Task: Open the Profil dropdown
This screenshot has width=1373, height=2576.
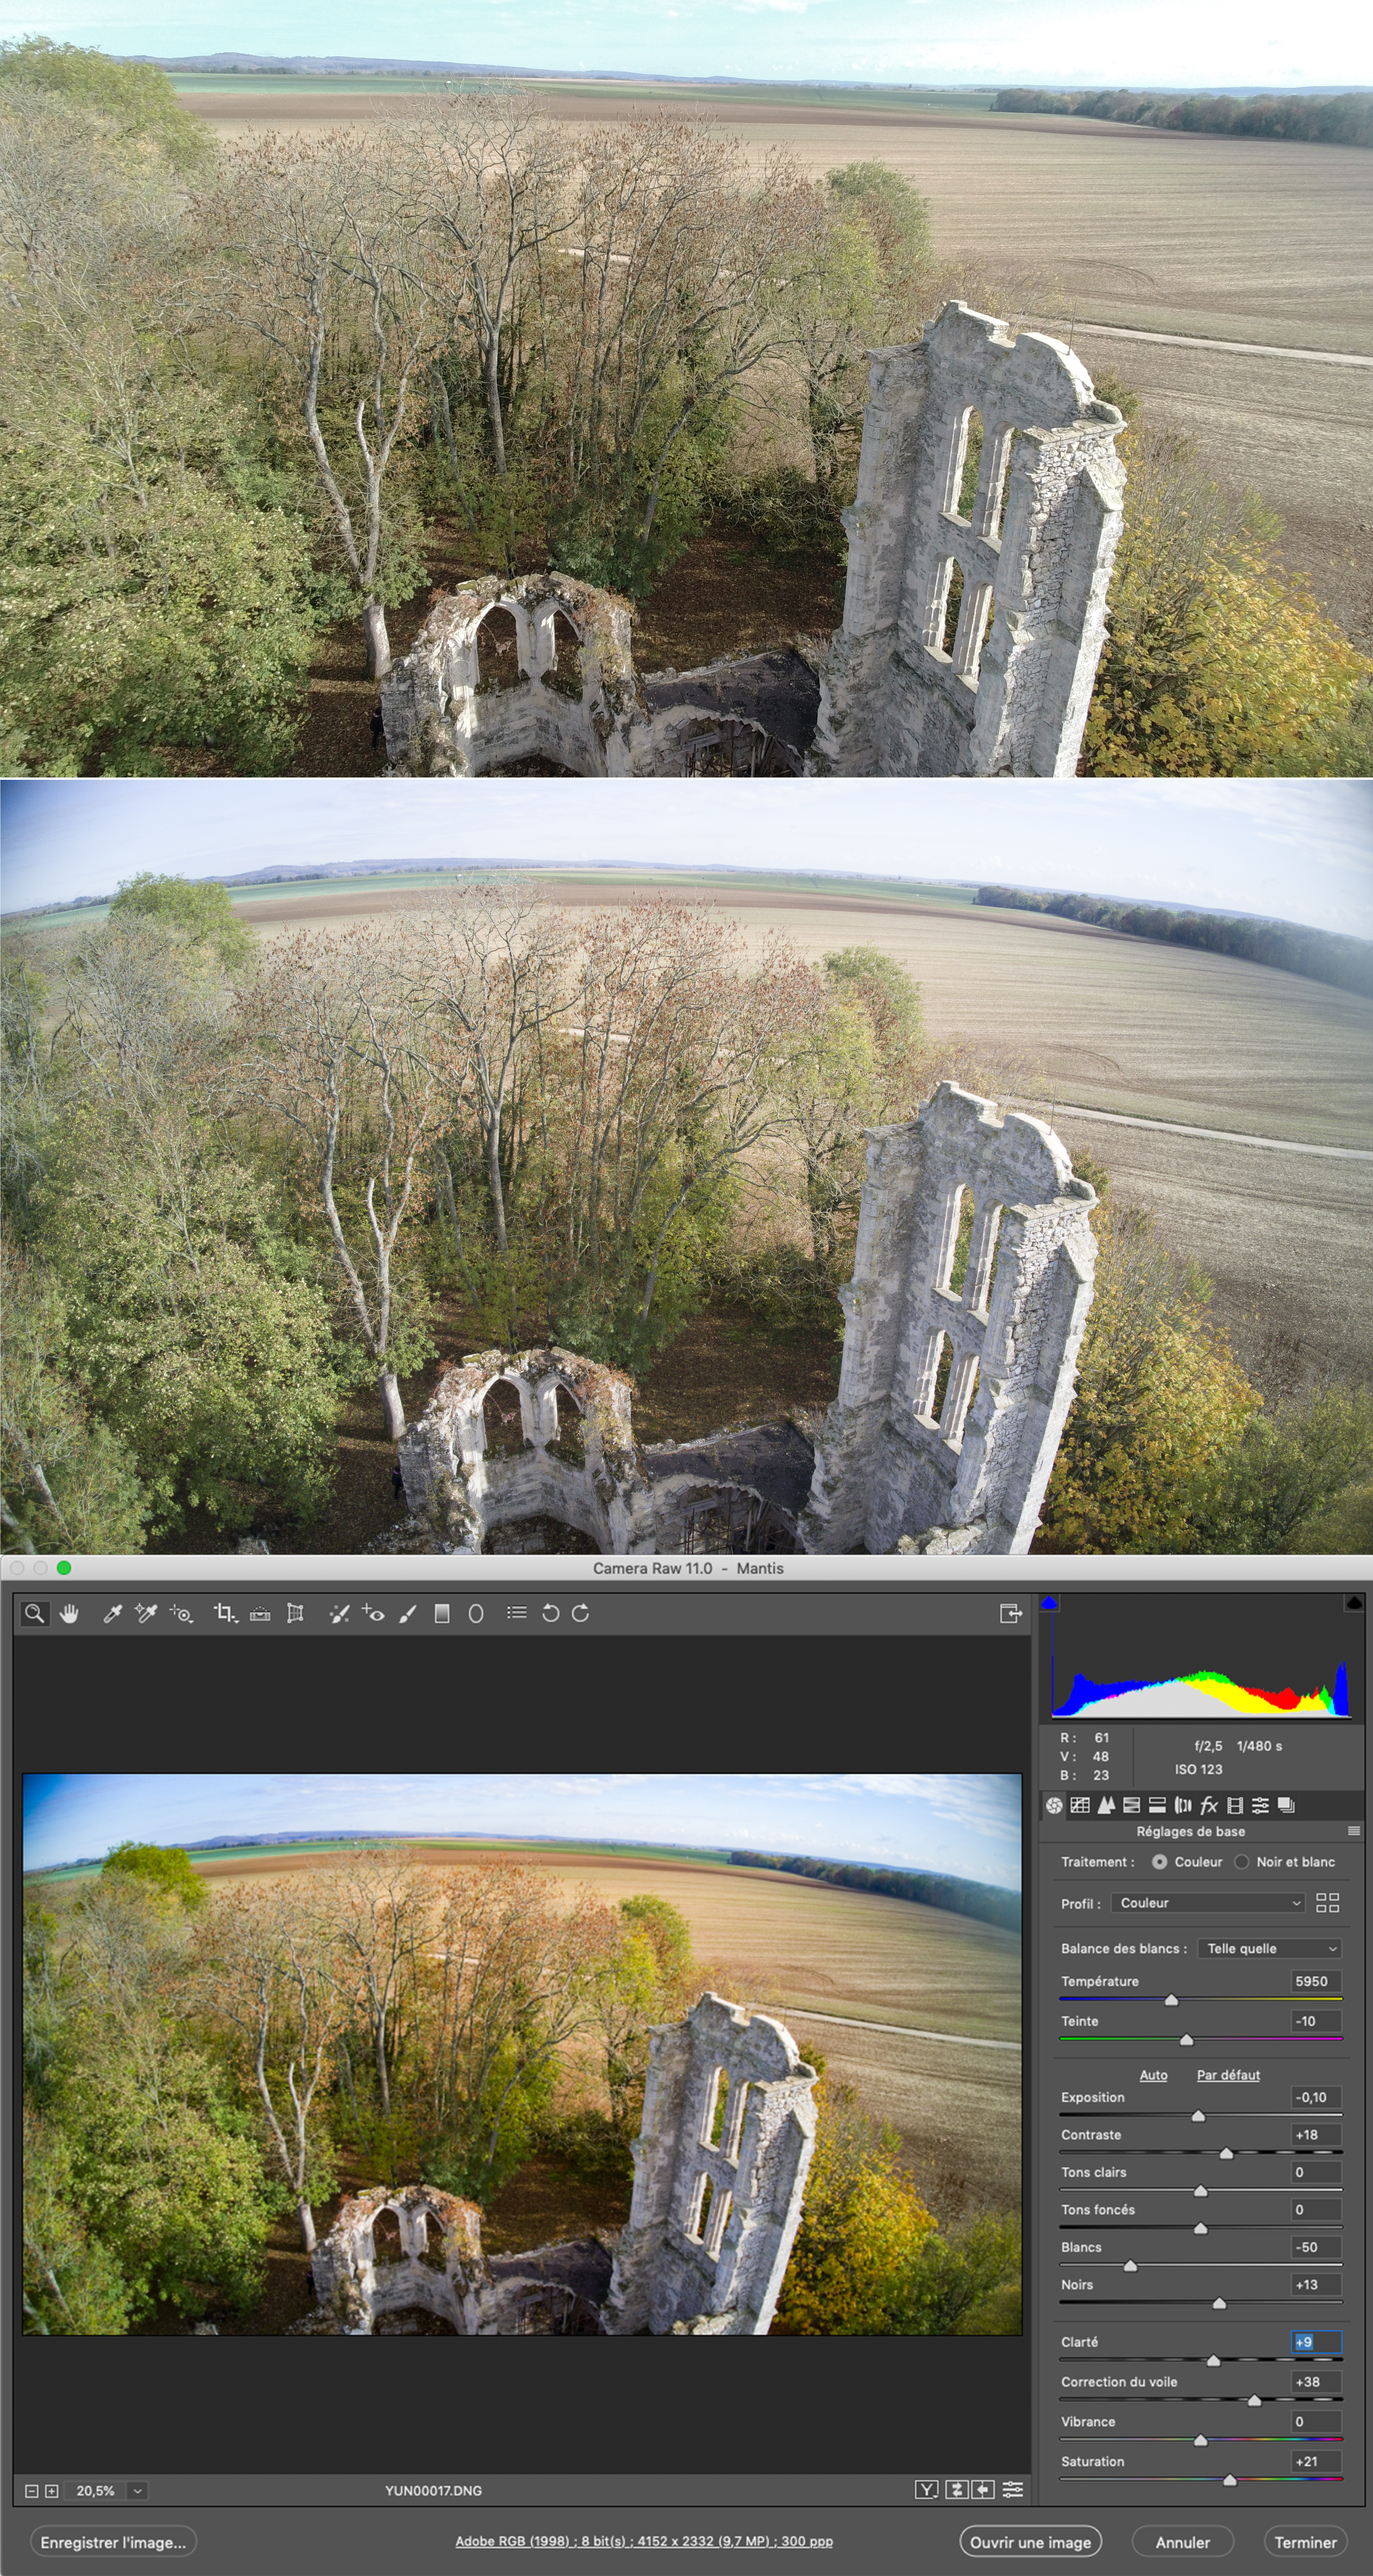Action: coord(1208,1903)
